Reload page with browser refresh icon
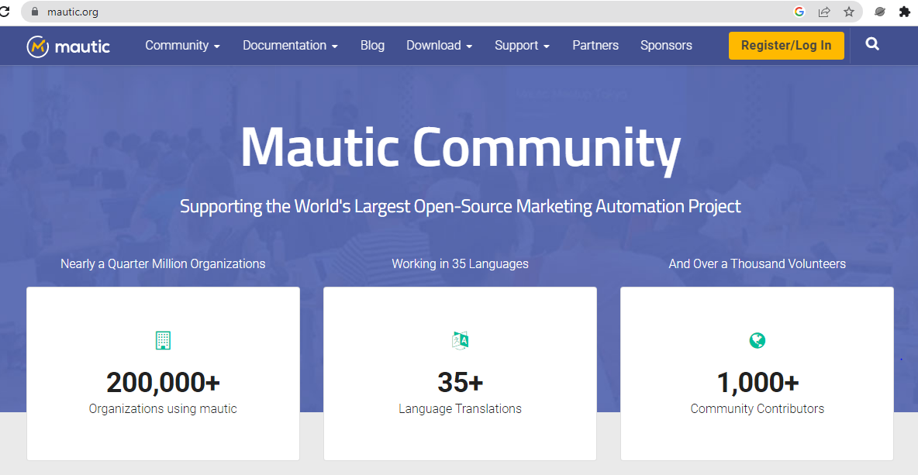 coord(4,11)
